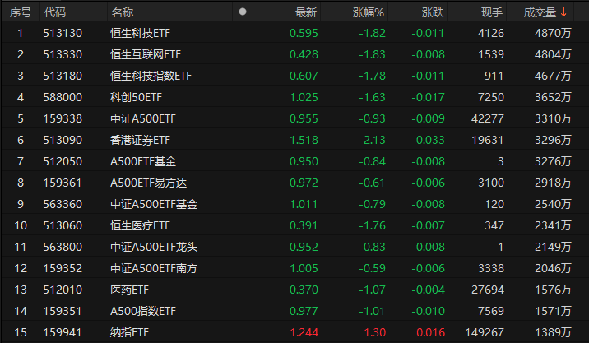The image size is (589, 343).
Task: Click the code 513330
Action: (63, 54)
